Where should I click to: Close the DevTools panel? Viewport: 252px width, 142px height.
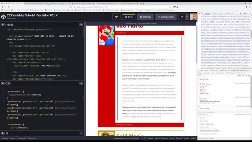tap(250, 13)
